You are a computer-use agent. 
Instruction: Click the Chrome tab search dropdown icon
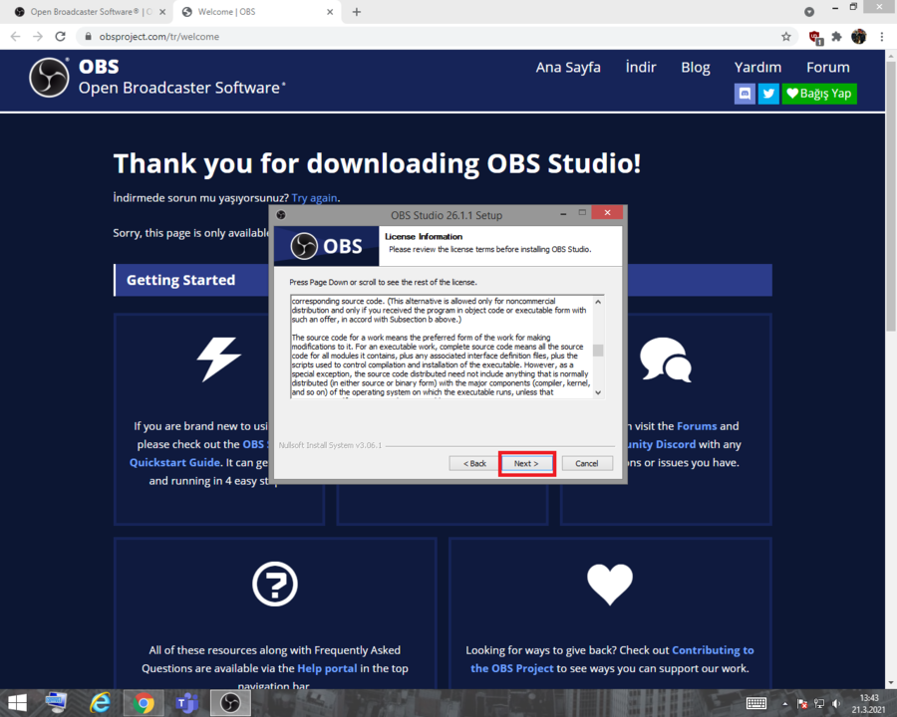[x=809, y=12]
